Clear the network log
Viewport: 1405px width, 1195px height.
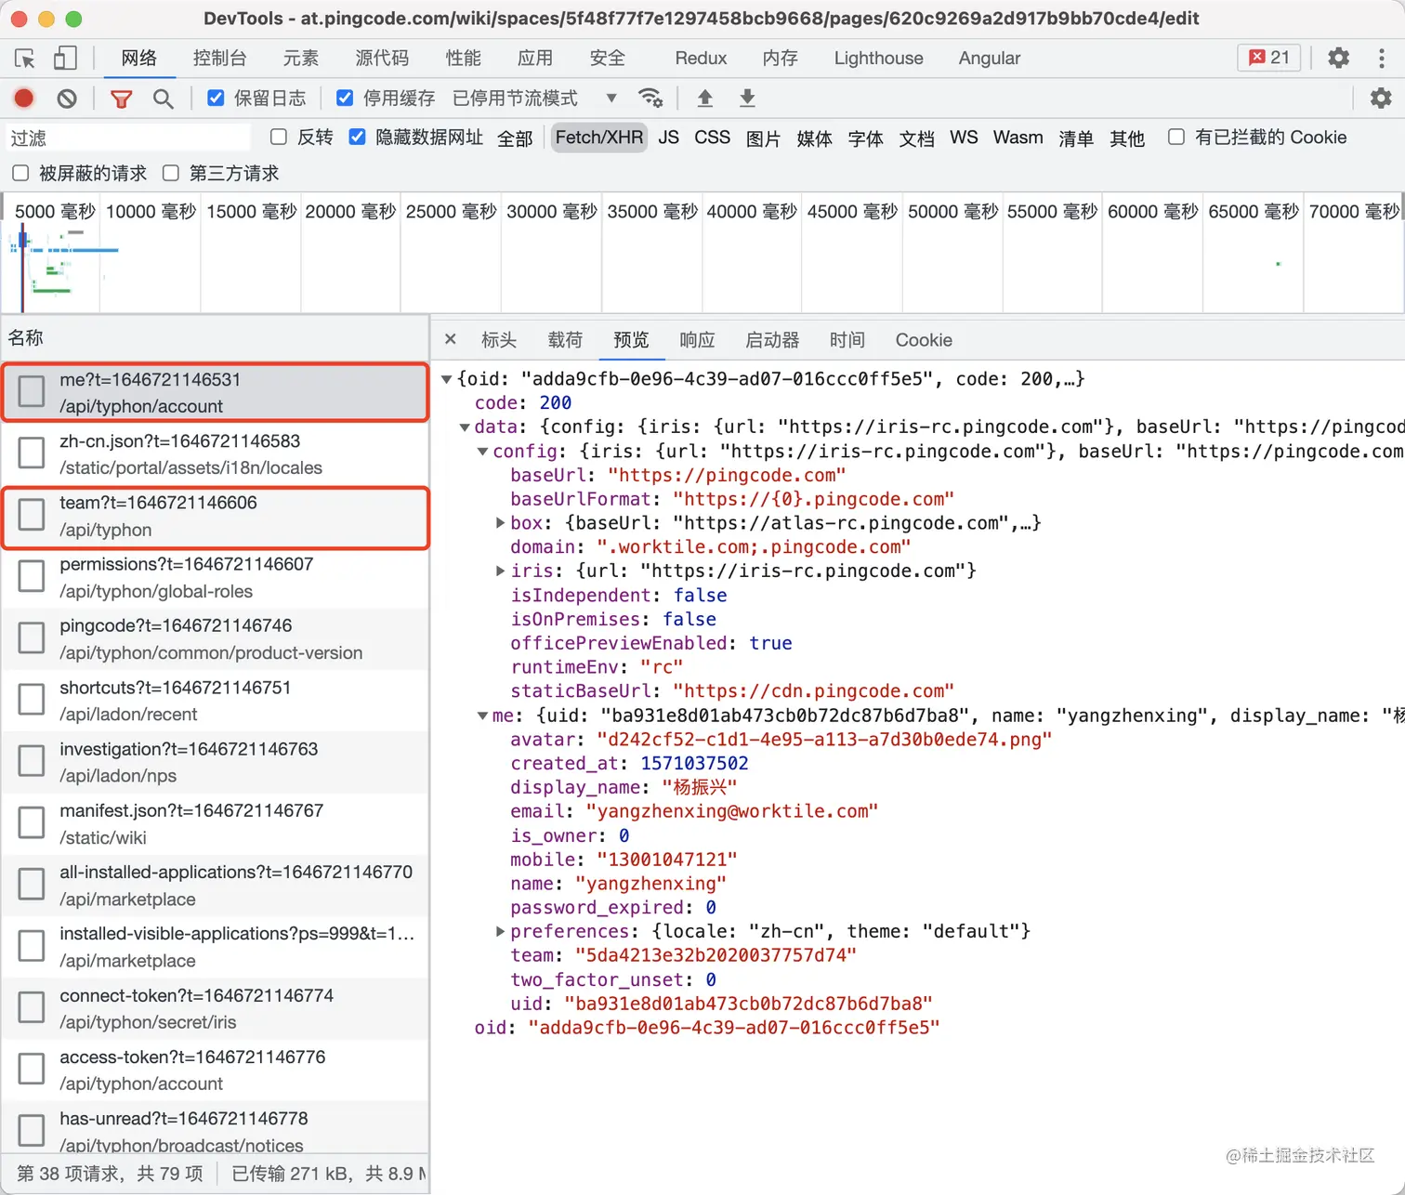67,98
